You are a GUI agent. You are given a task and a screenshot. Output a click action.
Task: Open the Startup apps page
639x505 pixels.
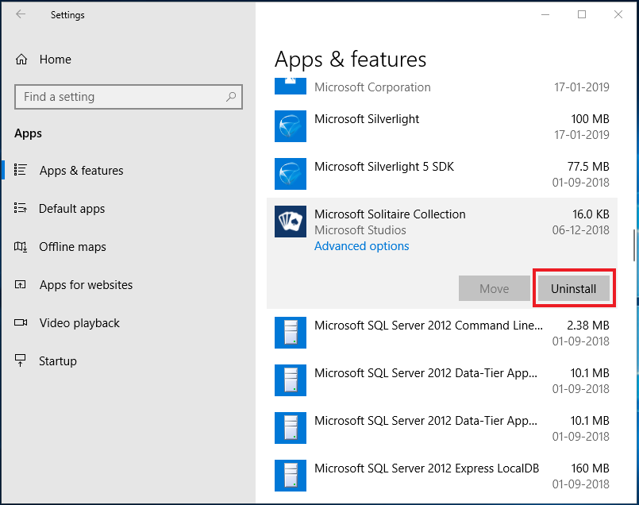58,361
